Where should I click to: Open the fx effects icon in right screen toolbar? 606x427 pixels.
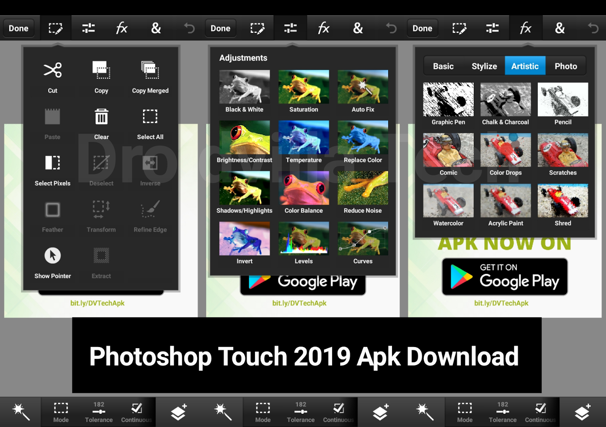tap(526, 28)
